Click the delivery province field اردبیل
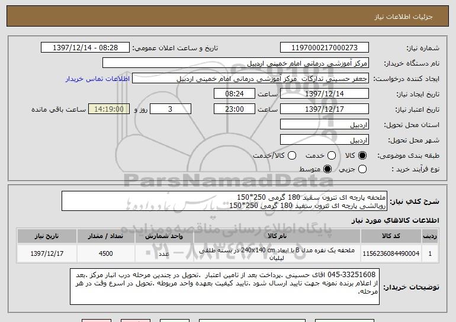This screenshot has width=456, height=322. tap(325, 125)
